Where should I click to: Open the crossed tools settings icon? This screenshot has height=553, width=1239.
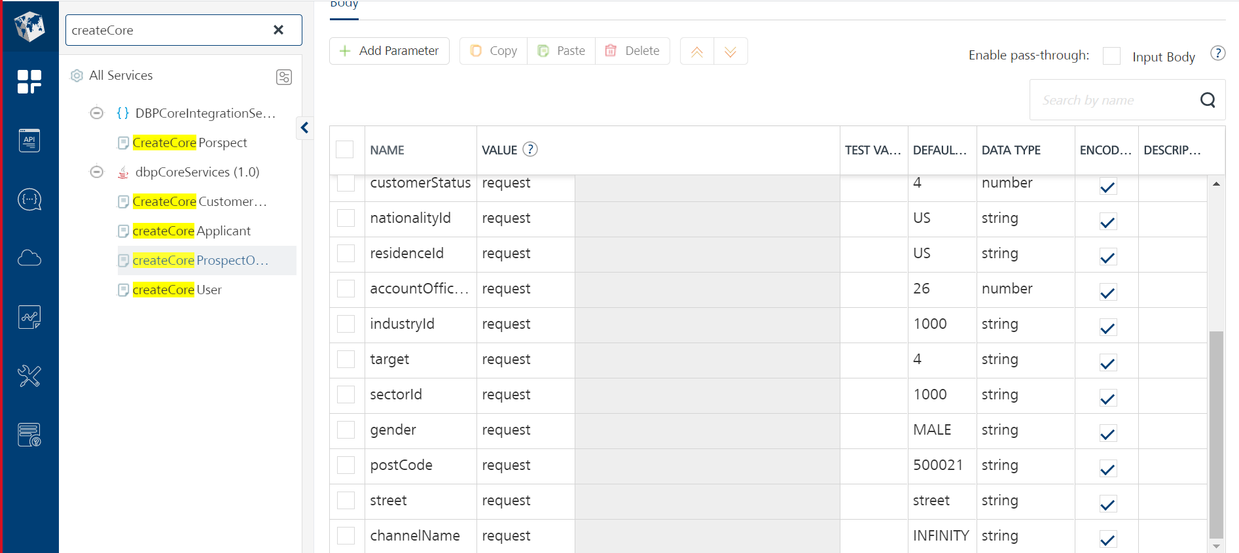(x=29, y=376)
